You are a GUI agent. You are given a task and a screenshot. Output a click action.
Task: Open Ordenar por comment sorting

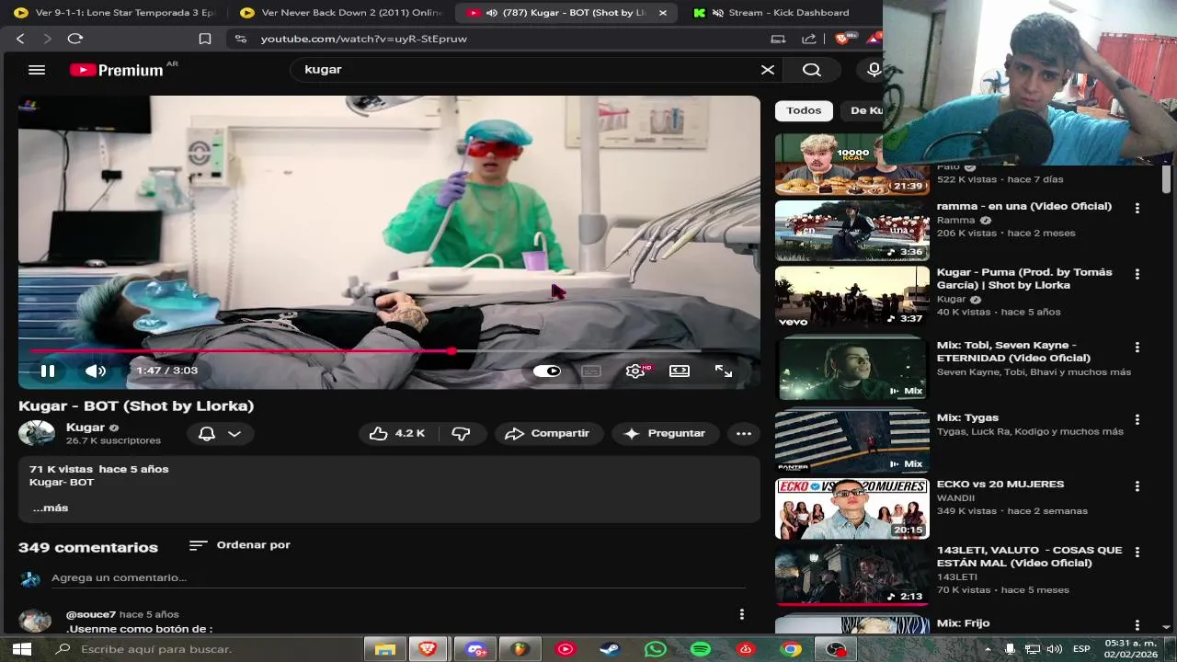pos(240,545)
